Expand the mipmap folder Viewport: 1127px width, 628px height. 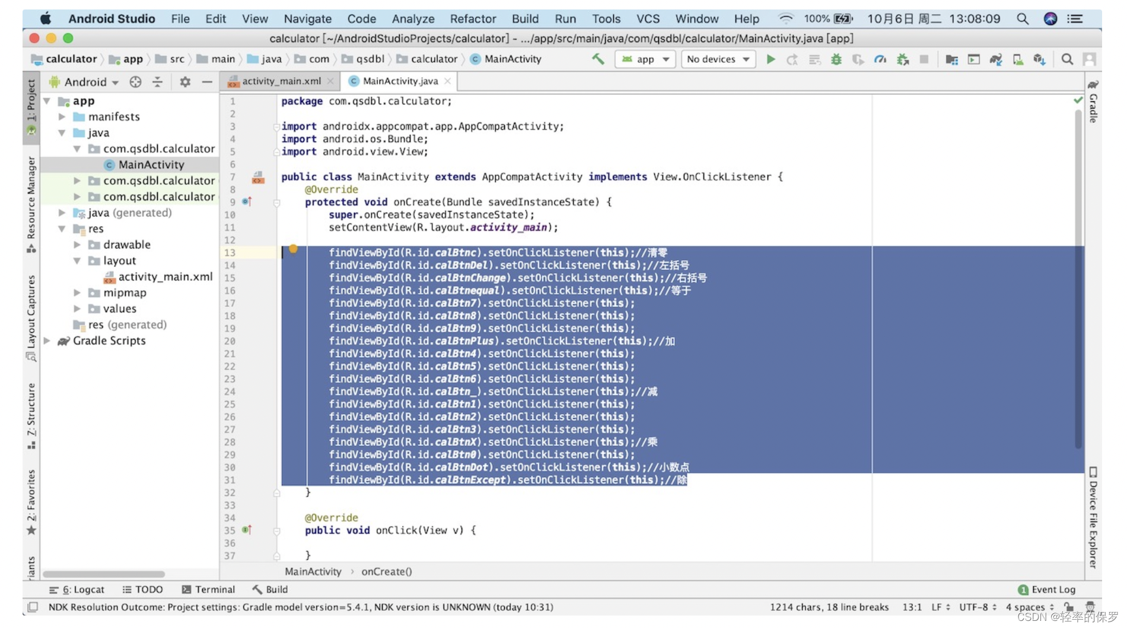pos(77,293)
